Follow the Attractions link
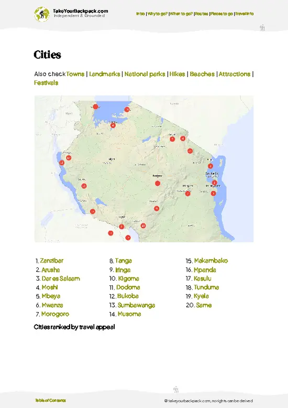This screenshot has width=288, height=408. (x=235, y=74)
